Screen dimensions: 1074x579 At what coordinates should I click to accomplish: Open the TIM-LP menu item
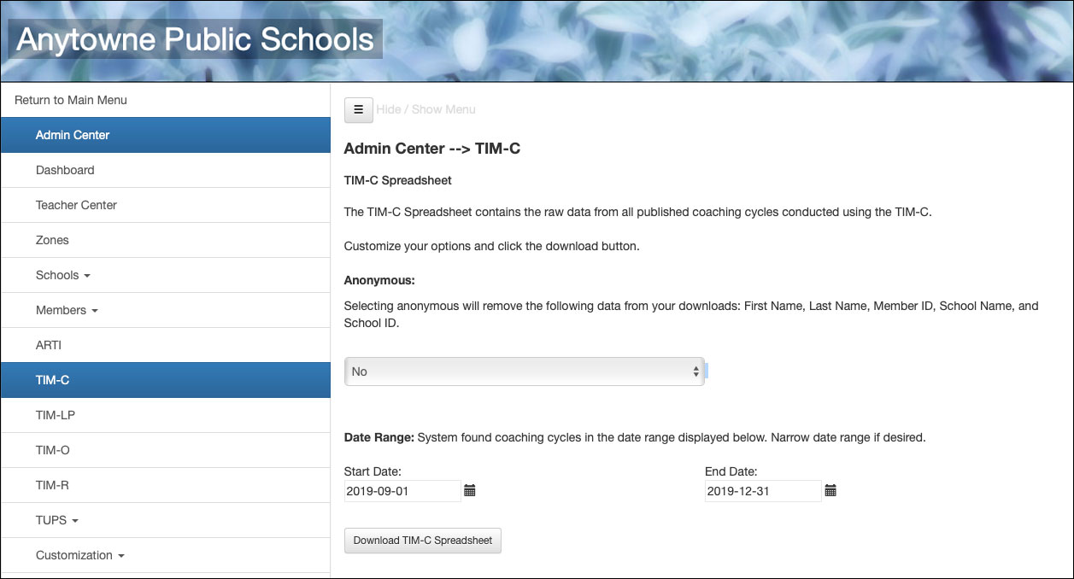166,415
